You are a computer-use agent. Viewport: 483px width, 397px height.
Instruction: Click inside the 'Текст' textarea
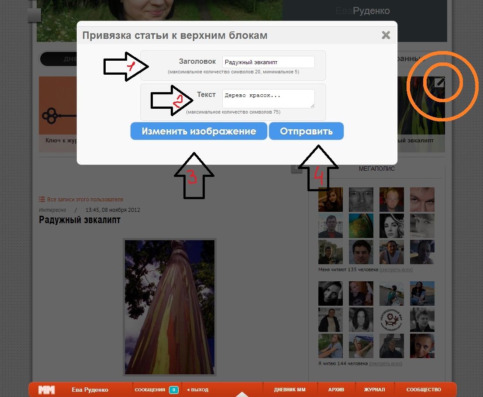click(x=268, y=98)
